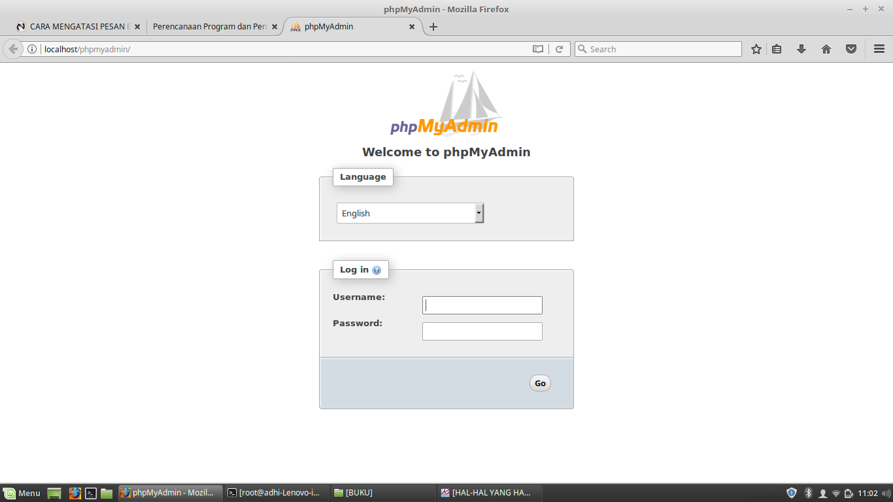893x502 pixels.
Task: Open the sound volume tray icon
Action: click(x=885, y=493)
